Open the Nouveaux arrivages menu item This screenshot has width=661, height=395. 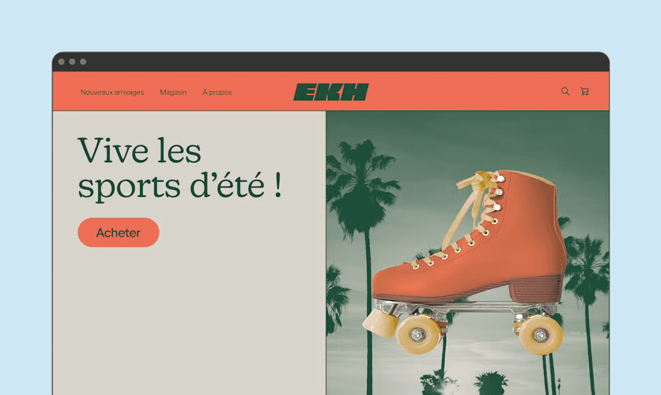[112, 92]
